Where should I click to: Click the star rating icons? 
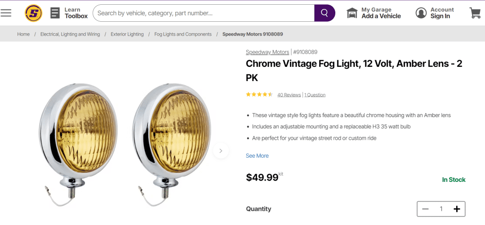click(259, 95)
